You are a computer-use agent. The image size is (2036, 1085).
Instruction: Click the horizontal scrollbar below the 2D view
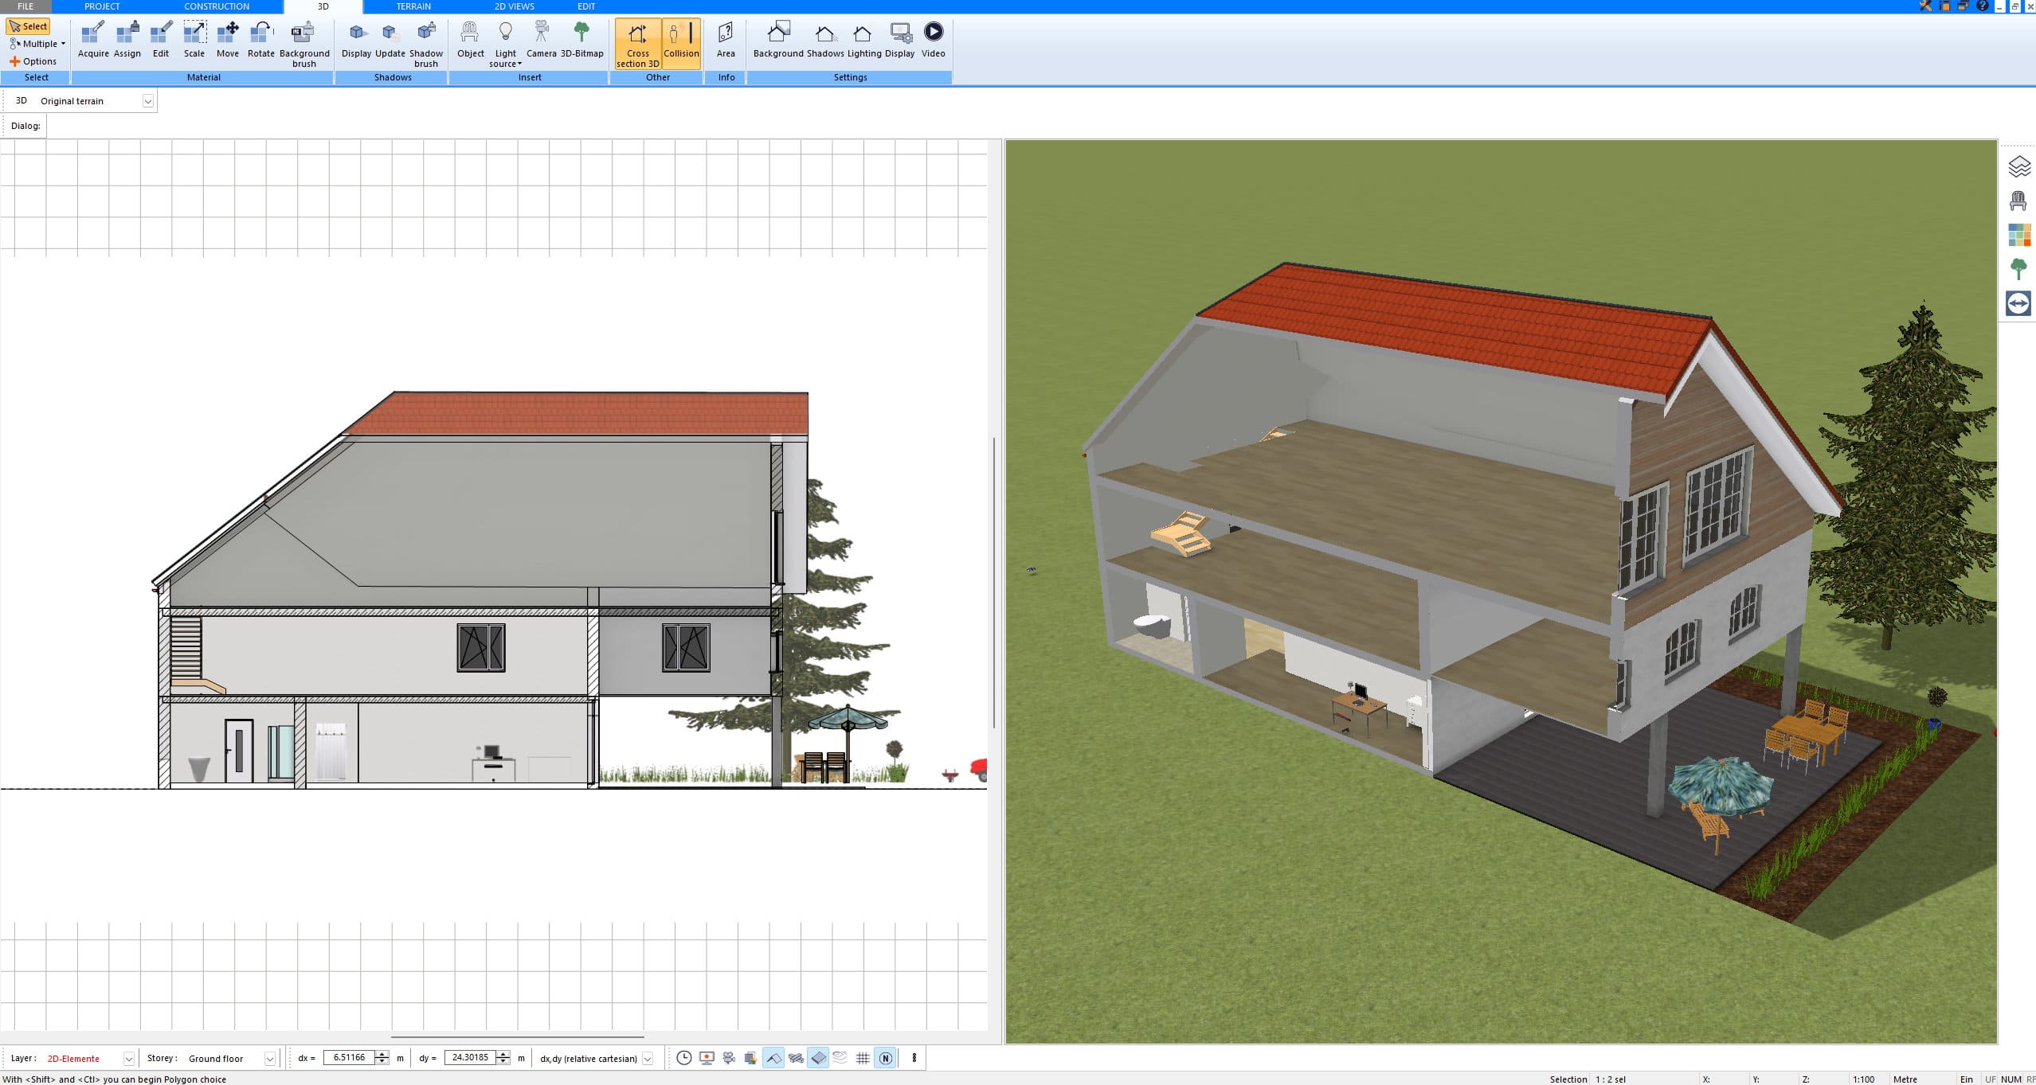517,1037
